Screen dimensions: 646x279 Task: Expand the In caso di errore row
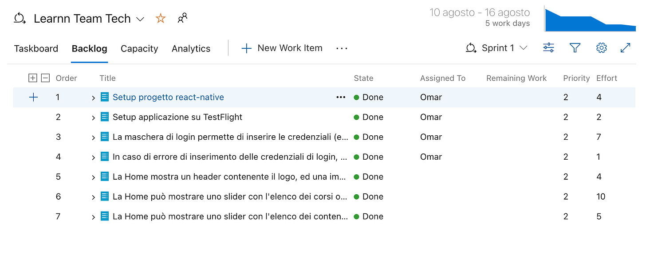click(x=93, y=157)
